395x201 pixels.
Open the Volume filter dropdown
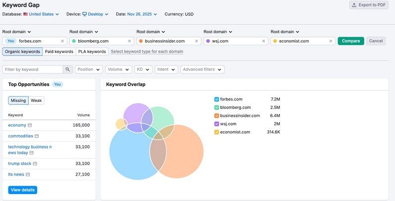click(x=118, y=69)
